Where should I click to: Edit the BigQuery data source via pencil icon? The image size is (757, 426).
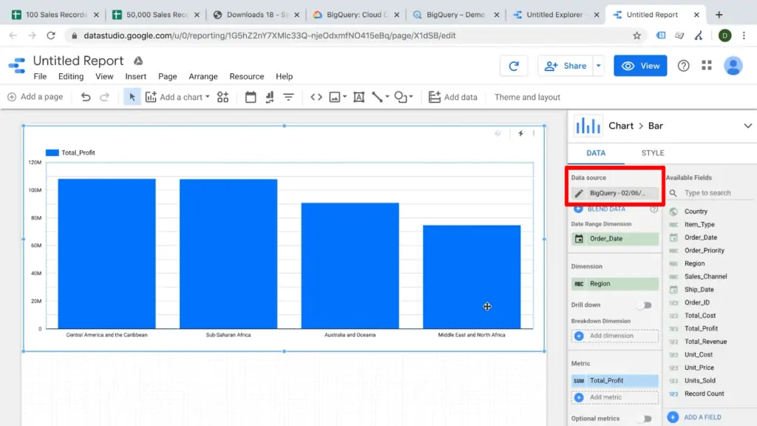579,192
